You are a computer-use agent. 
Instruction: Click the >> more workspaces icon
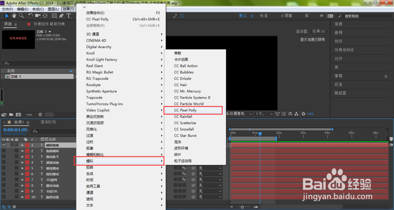[322, 16]
